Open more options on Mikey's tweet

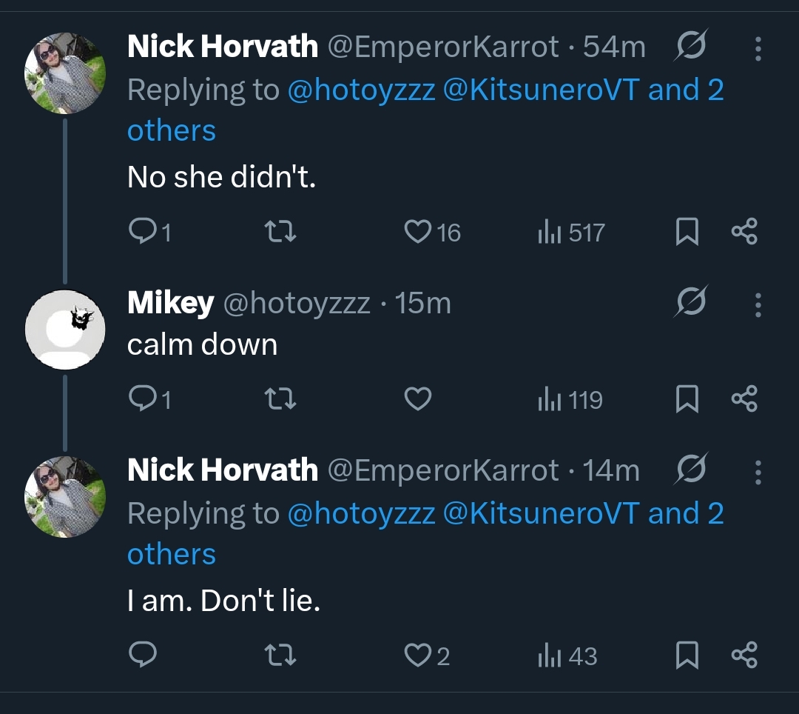point(758,304)
